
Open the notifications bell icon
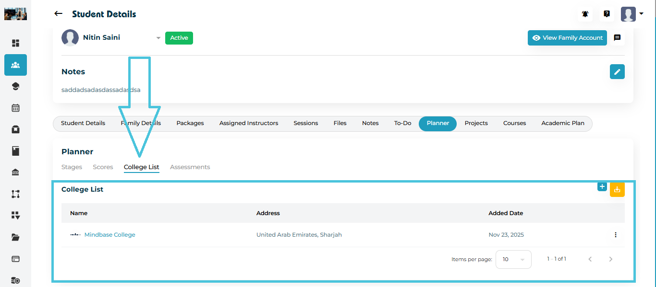pyautogui.click(x=585, y=14)
